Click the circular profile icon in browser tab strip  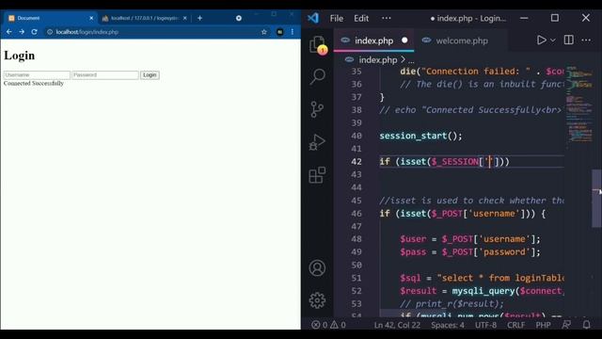tap(239, 18)
